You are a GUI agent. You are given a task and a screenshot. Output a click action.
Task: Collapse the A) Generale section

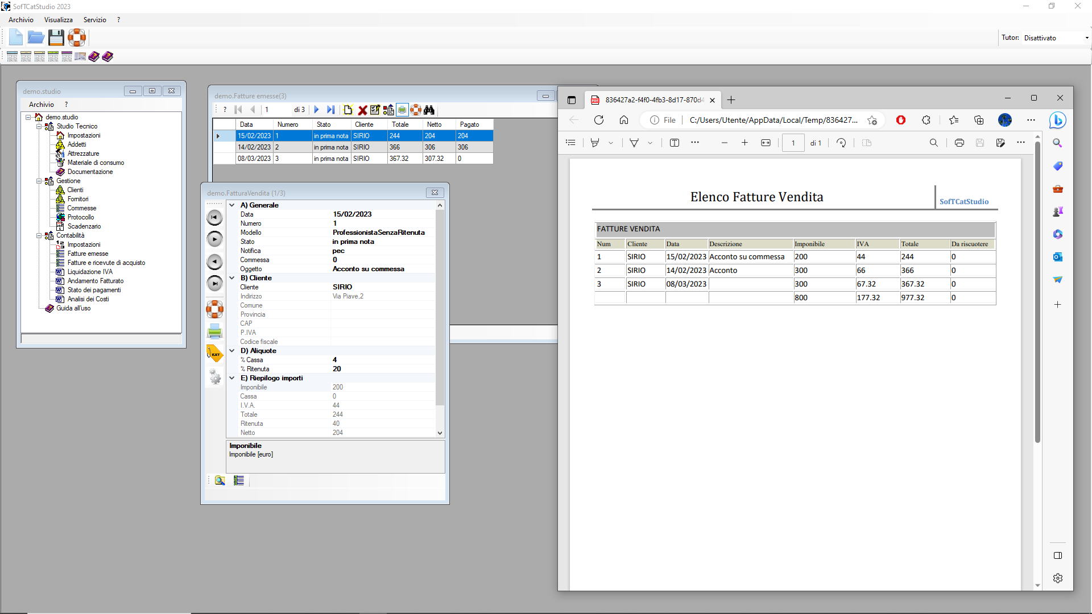[232, 205]
